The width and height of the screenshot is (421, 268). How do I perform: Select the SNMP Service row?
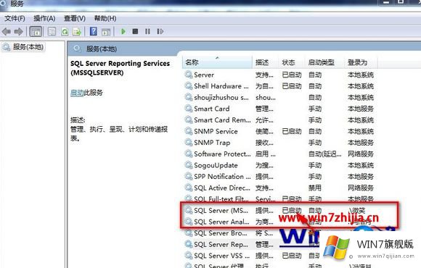279,131
